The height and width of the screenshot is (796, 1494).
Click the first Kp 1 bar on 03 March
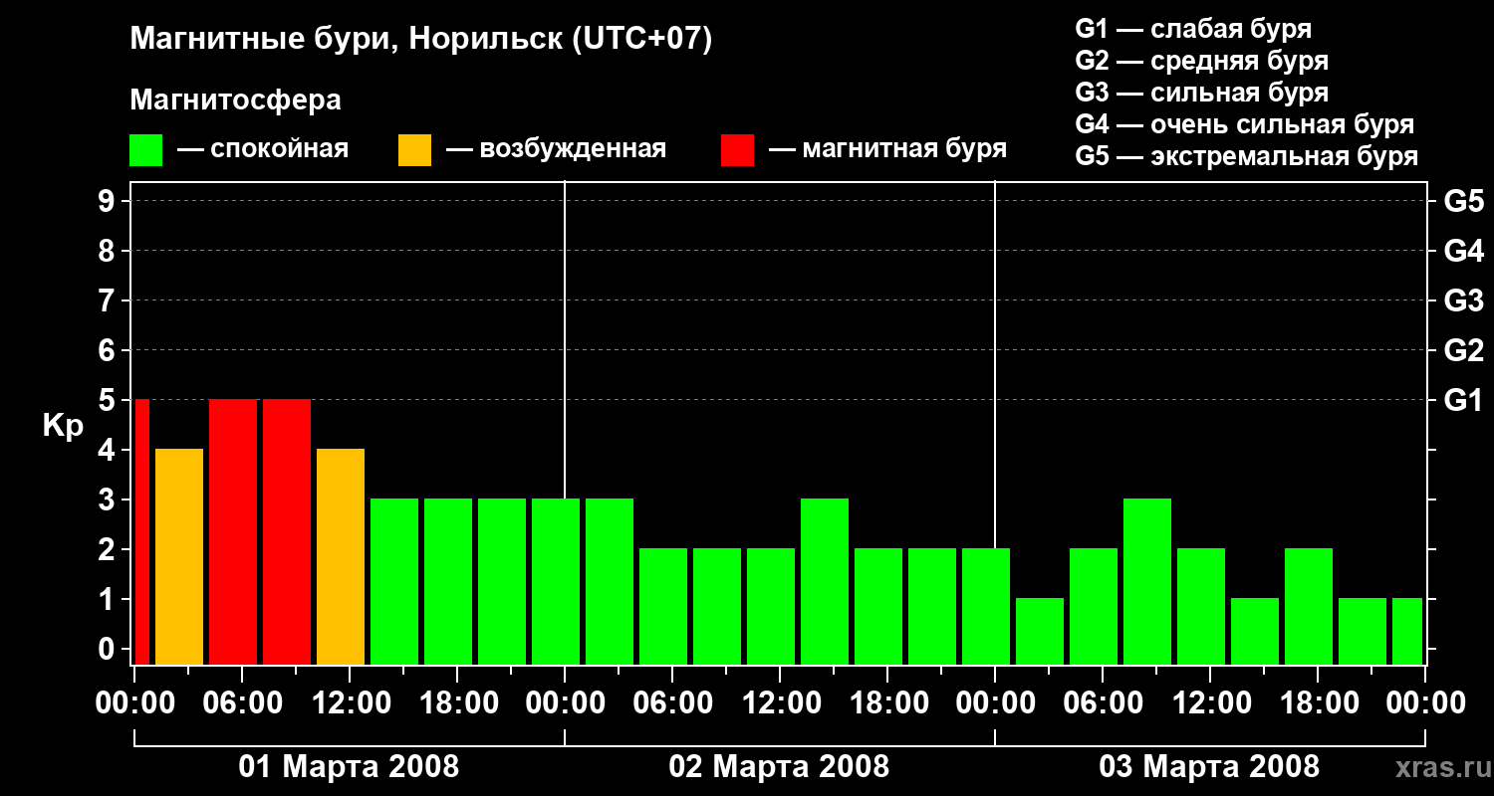pos(1040,631)
